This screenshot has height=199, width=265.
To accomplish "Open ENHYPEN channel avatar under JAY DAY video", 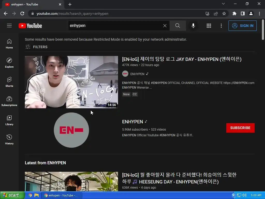I will pyautogui.click(x=125, y=74).
